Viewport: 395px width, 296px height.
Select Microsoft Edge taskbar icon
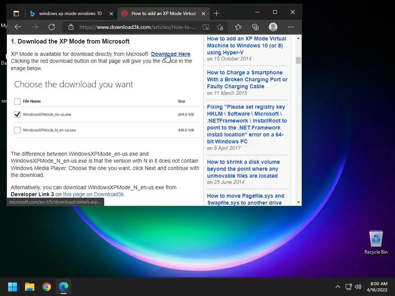[x=64, y=287]
